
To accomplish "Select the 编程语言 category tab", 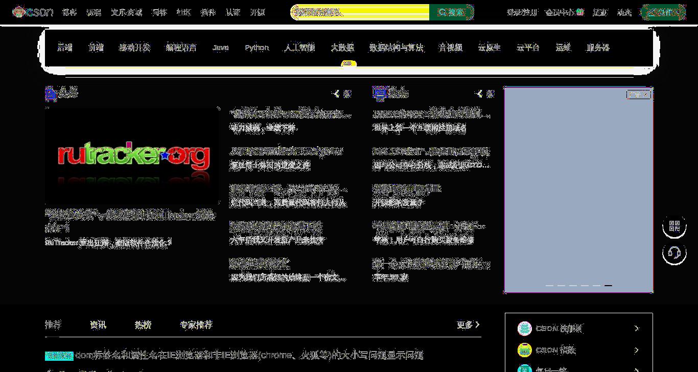I will 181,48.
